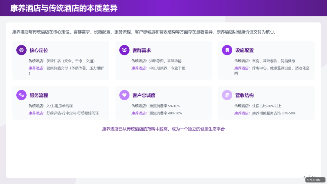Open the 客户忠诚度 section heading
Screen dimensions: 327x184
[144, 95]
